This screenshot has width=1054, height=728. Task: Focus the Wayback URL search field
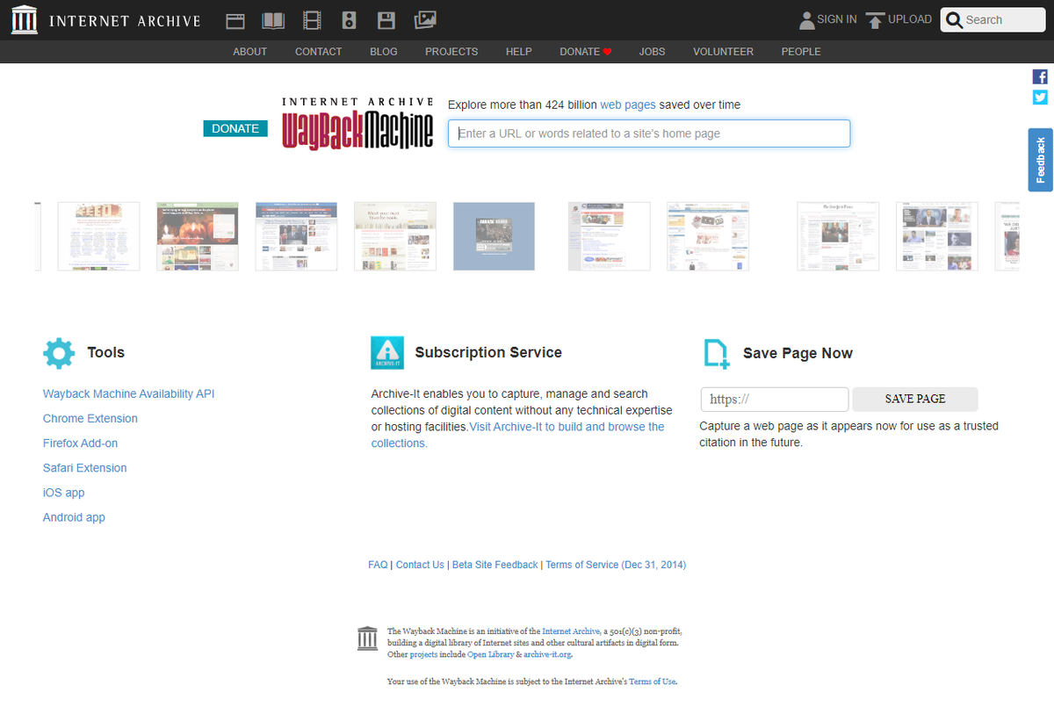(x=649, y=133)
